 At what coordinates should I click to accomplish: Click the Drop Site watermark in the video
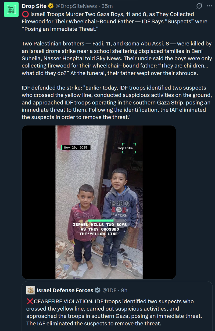click(x=124, y=148)
